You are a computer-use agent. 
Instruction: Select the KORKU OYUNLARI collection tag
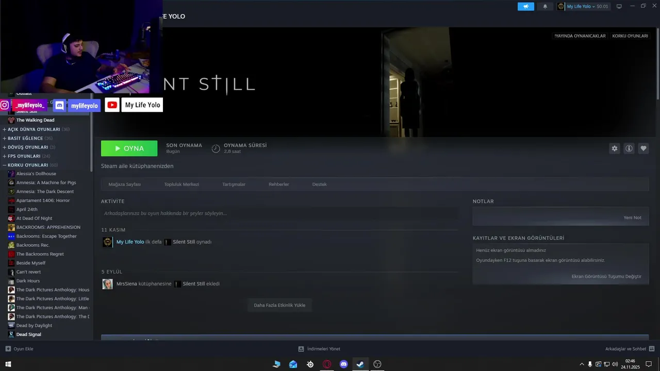[630, 36]
